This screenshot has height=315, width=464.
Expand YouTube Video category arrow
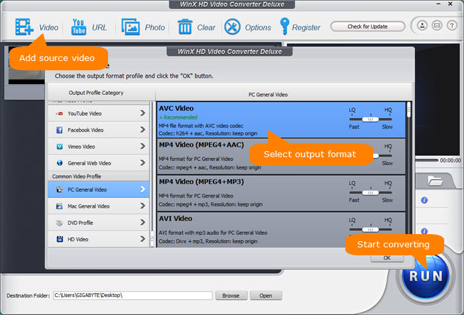143,113
